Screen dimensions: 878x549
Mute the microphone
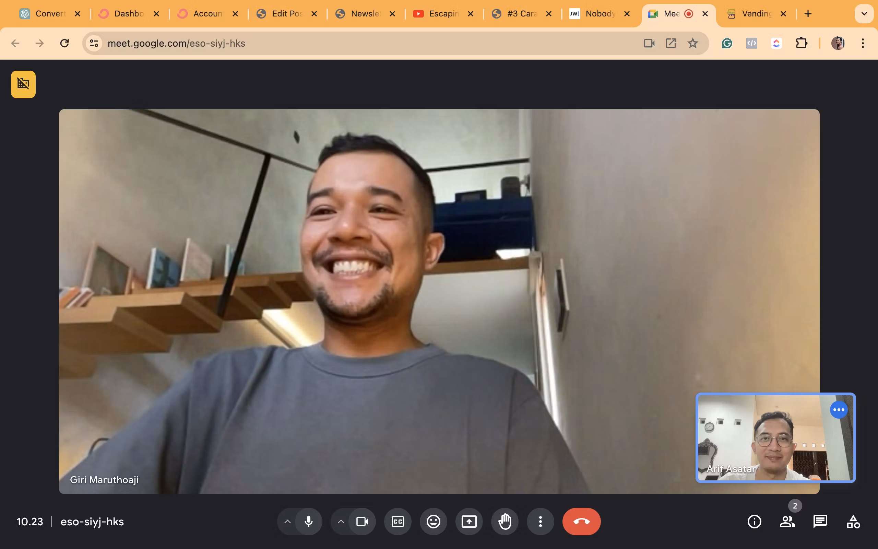pyautogui.click(x=309, y=522)
